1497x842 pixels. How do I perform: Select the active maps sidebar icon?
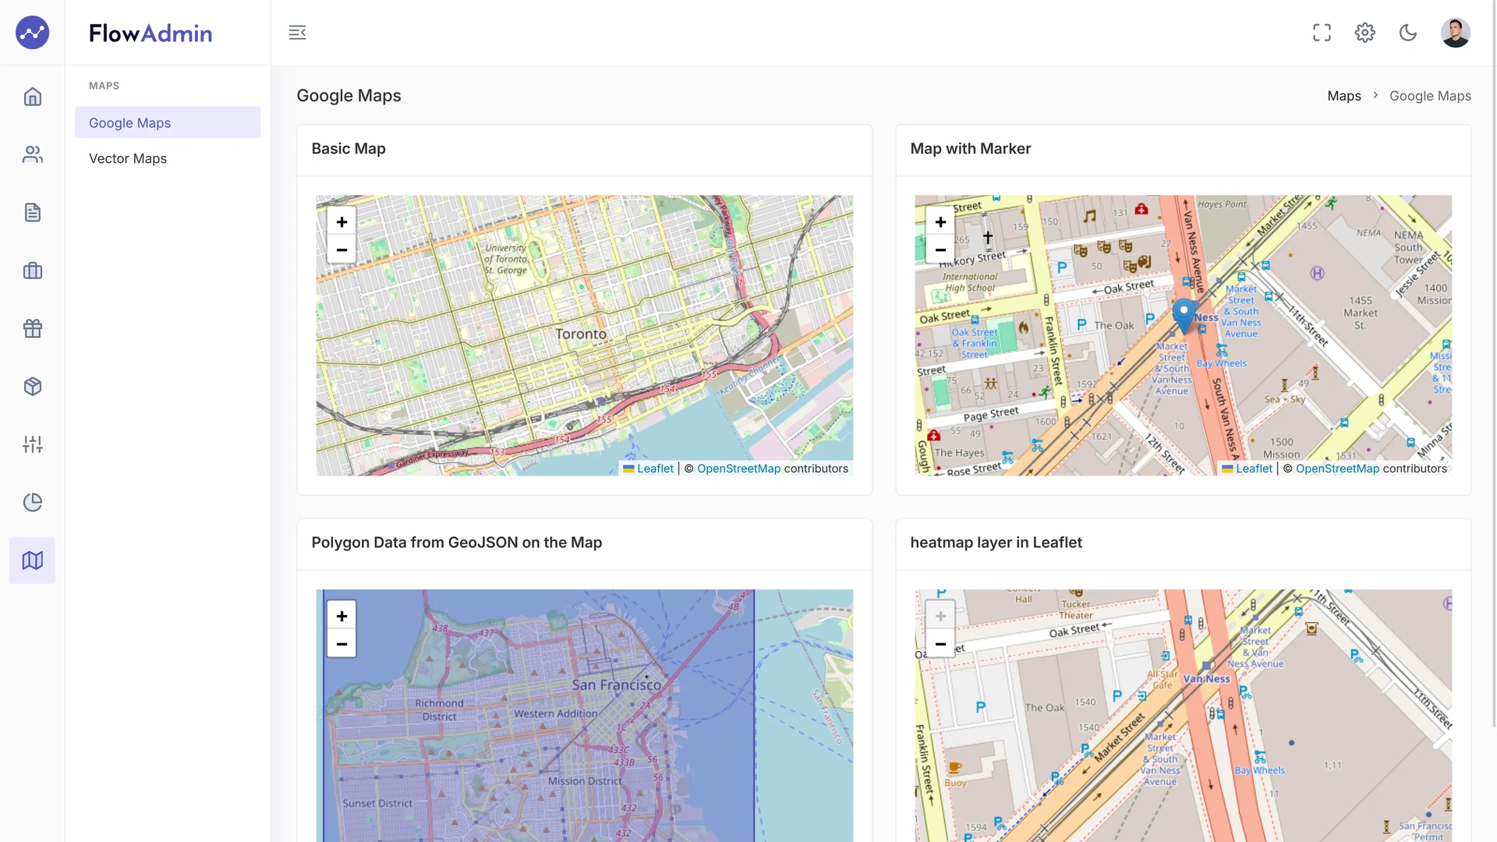pos(33,560)
